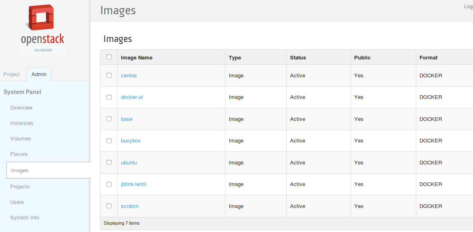Click the Yes value in scratch row
The image size is (473, 232).
[x=359, y=206]
